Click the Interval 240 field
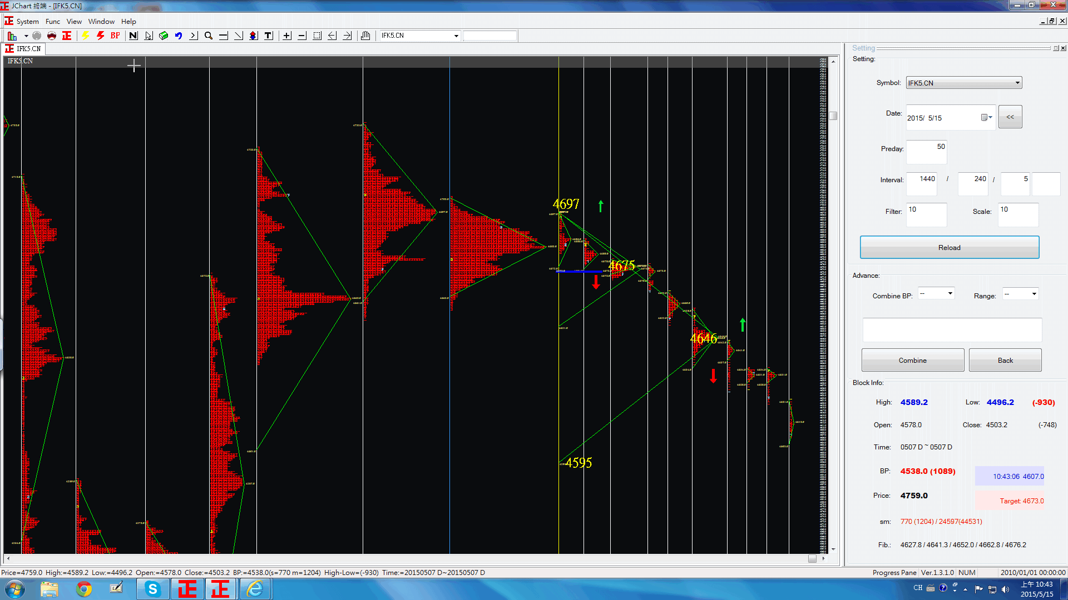This screenshot has height=600, width=1068. (x=973, y=184)
